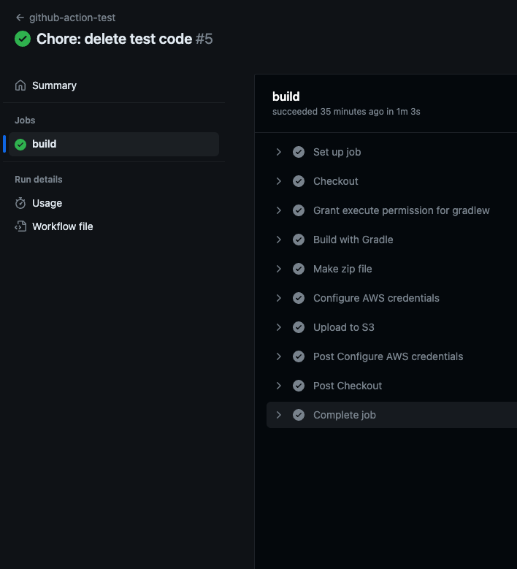Image resolution: width=517 pixels, height=569 pixels.
Task: Click the green success icon next to the run title
Action: tap(23, 39)
